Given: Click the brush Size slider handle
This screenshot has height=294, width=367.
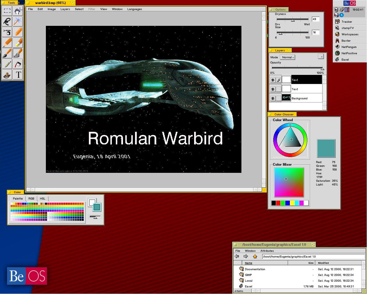Looking at the screenshot, I should coord(280,33).
